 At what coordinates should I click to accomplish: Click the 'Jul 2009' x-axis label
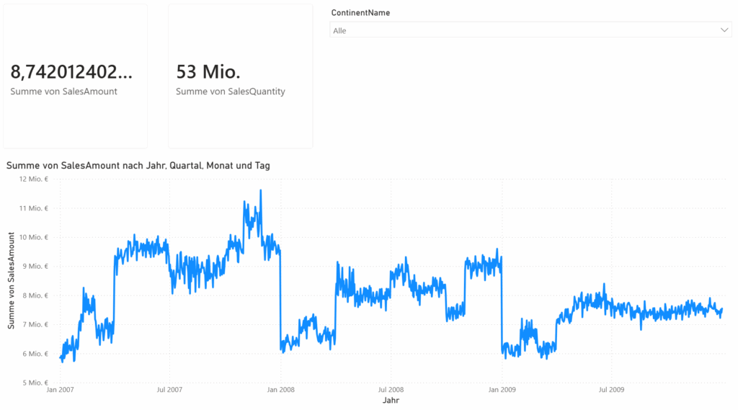click(611, 390)
